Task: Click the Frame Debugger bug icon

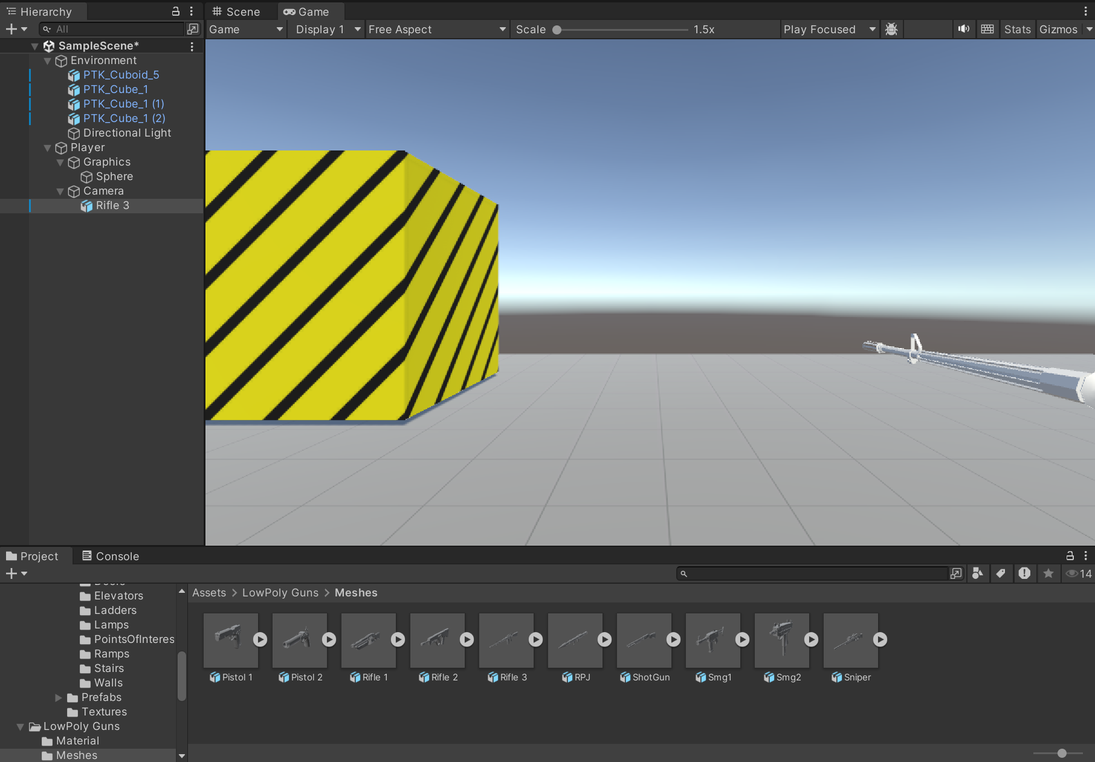Action: click(x=891, y=29)
